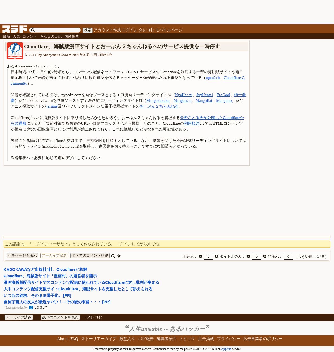Click the upper アーカイブ済み button

[54, 256]
